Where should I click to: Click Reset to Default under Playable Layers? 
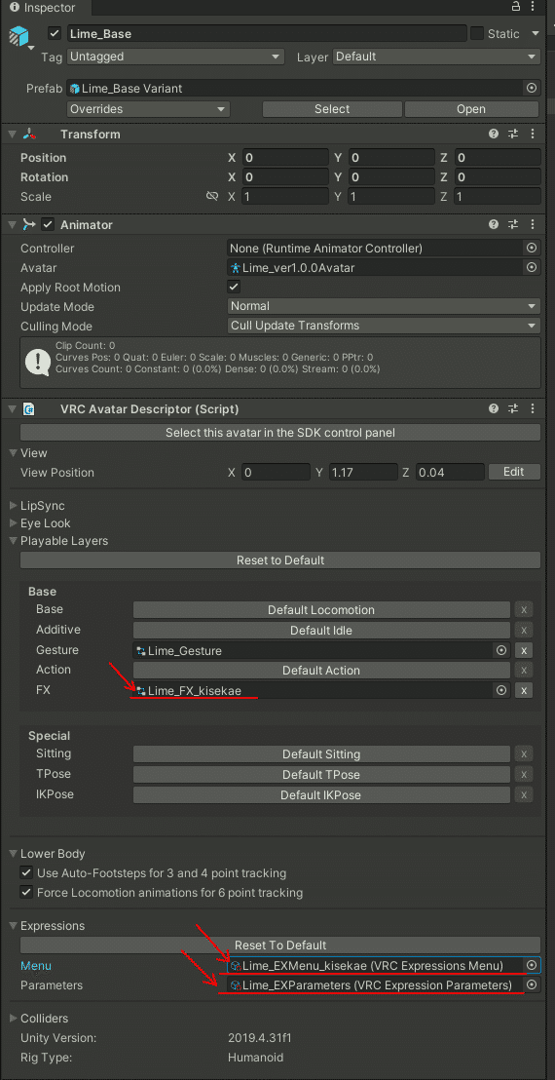[x=280, y=559]
